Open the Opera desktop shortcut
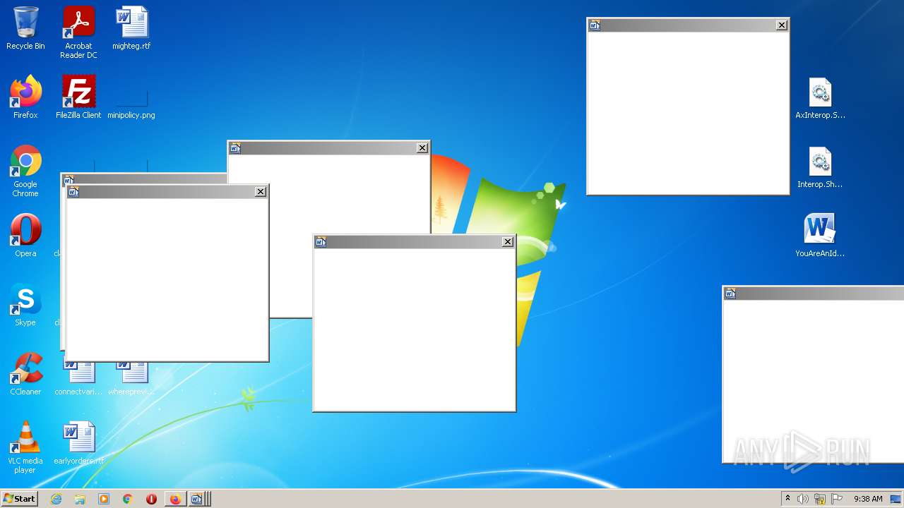904x508 pixels. pyautogui.click(x=25, y=236)
